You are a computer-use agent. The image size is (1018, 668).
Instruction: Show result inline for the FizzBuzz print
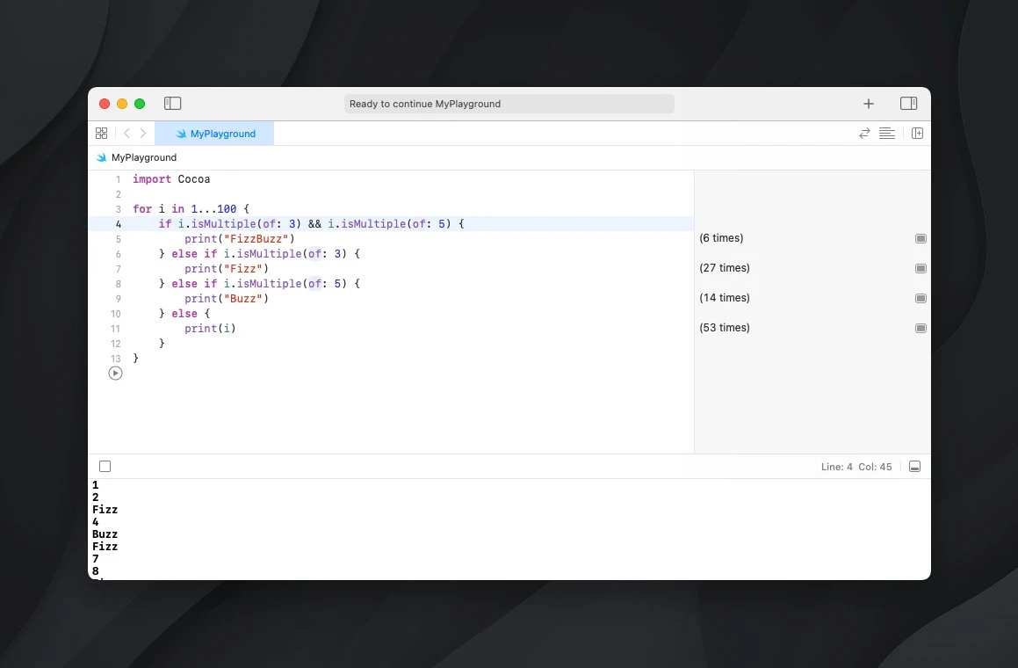tap(921, 238)
